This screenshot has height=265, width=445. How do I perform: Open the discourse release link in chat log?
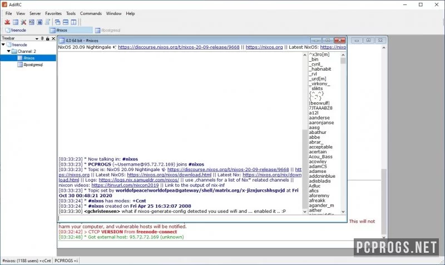pyautogui.click(x=228, y=169)
